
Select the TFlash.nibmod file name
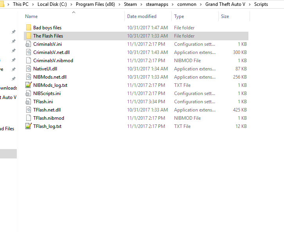49,118
